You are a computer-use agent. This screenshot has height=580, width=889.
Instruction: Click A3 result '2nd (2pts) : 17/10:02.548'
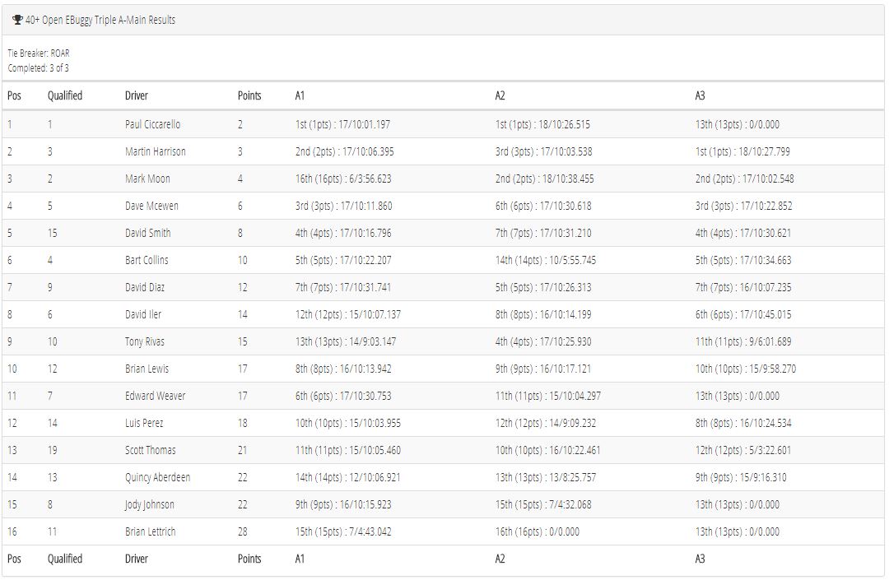[744, 179]
